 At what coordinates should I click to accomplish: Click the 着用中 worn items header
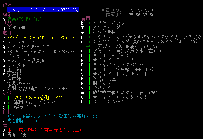pos(88,19)
